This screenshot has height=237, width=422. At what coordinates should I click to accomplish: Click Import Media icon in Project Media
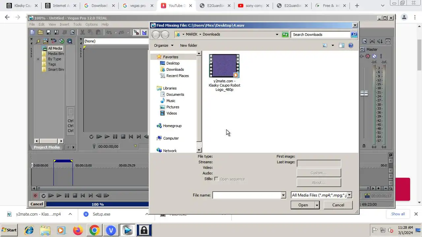[x=45, y=41]
